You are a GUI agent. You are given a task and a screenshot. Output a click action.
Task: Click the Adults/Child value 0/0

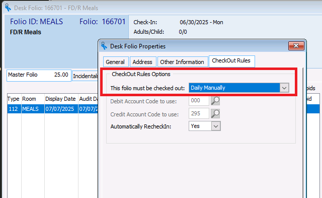tap(183, 32)
